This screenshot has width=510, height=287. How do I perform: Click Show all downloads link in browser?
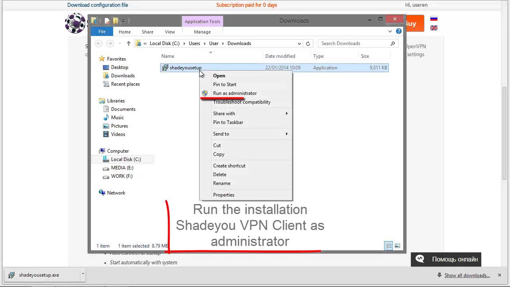click(x=467, y=275)
